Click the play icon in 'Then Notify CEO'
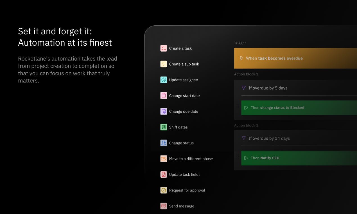The image size is (357, 214). [246, 158]
